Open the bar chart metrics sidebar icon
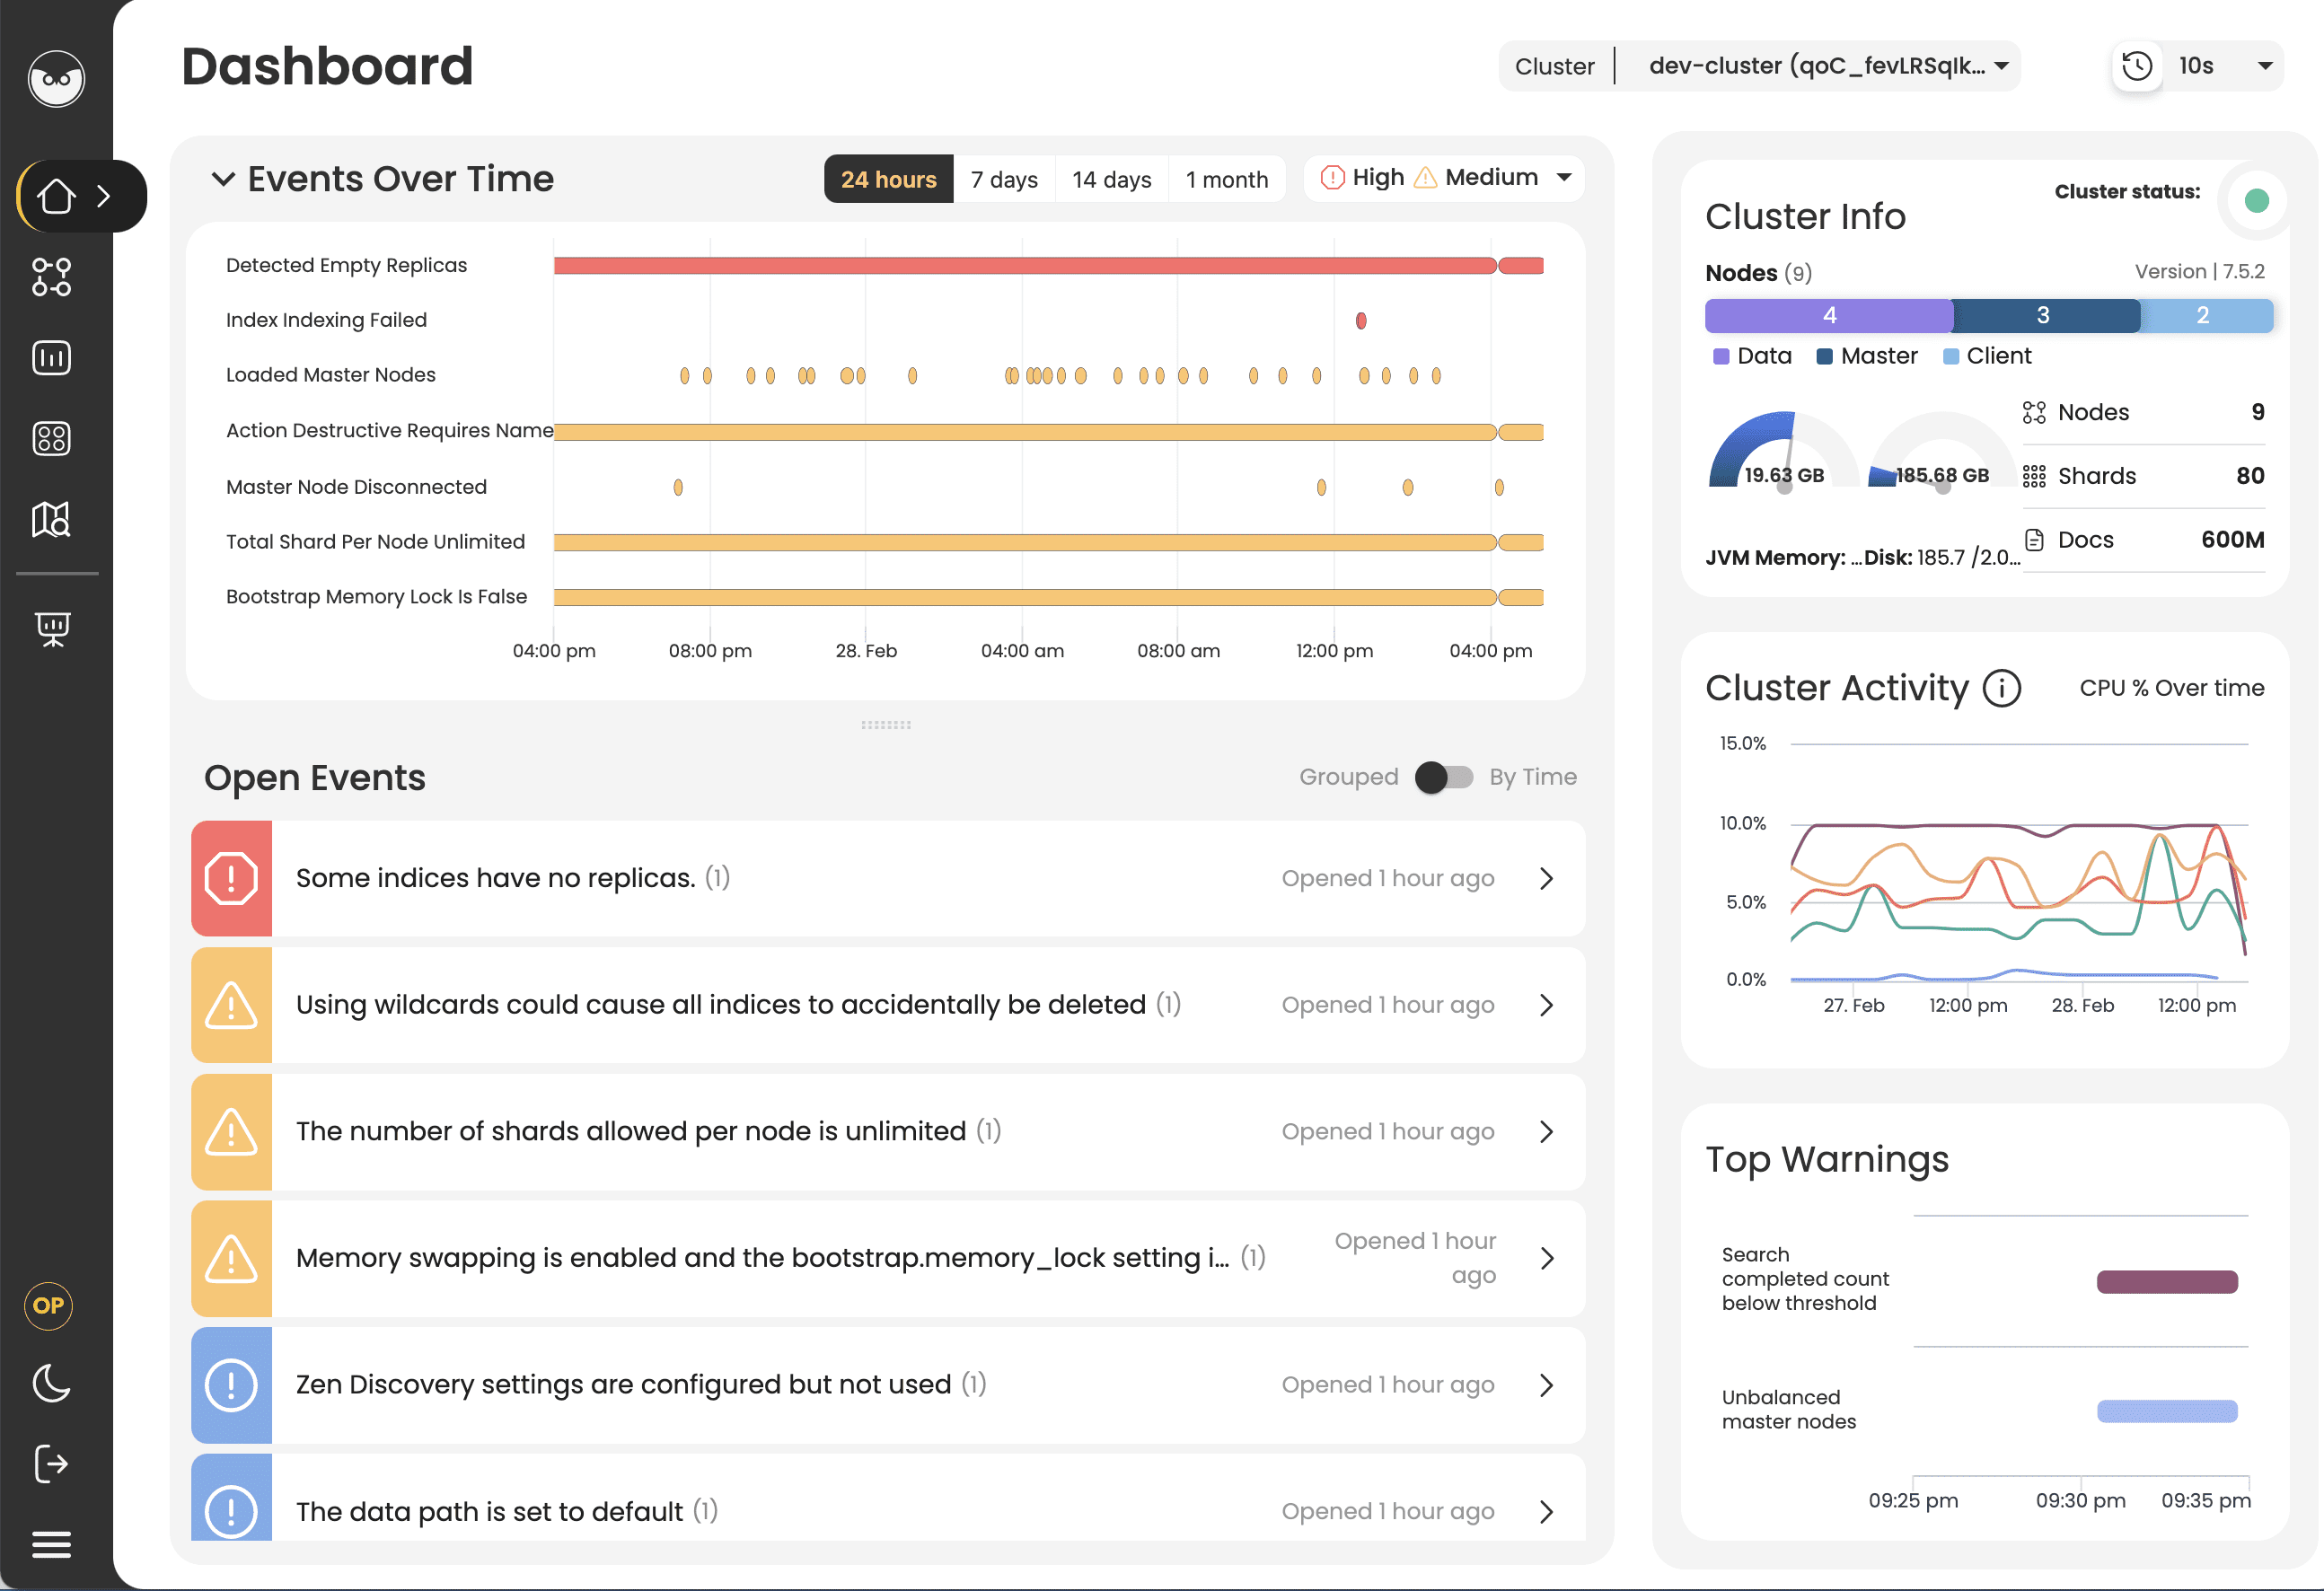The width and height of the screenshot is (2324, 1591). pos(51,358)
